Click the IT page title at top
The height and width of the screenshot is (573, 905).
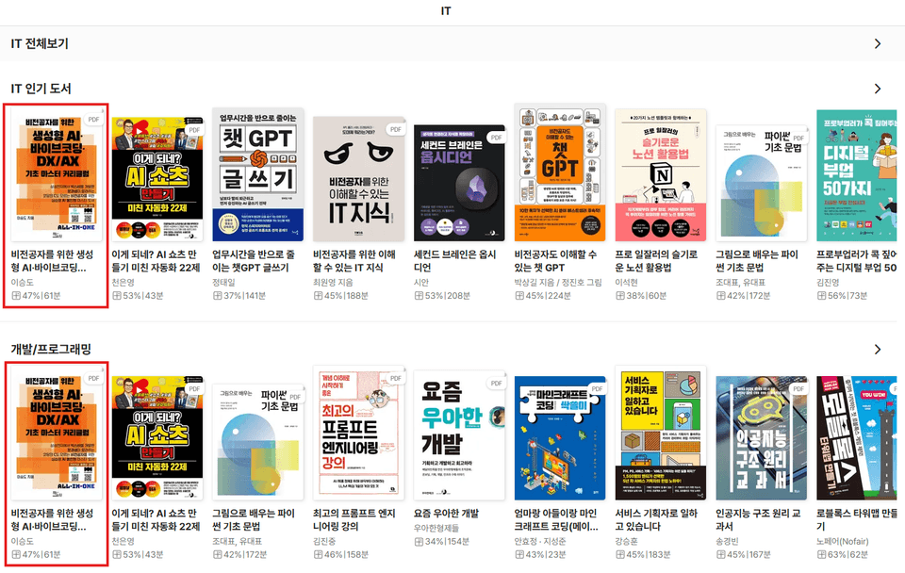pos(446,11)
